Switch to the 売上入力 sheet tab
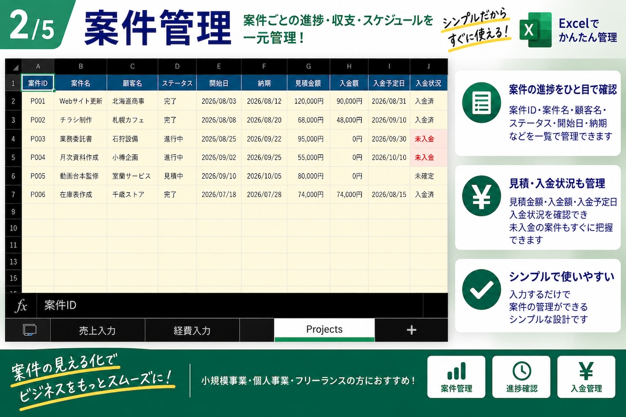The image size is (626, 417). (97, 330)
